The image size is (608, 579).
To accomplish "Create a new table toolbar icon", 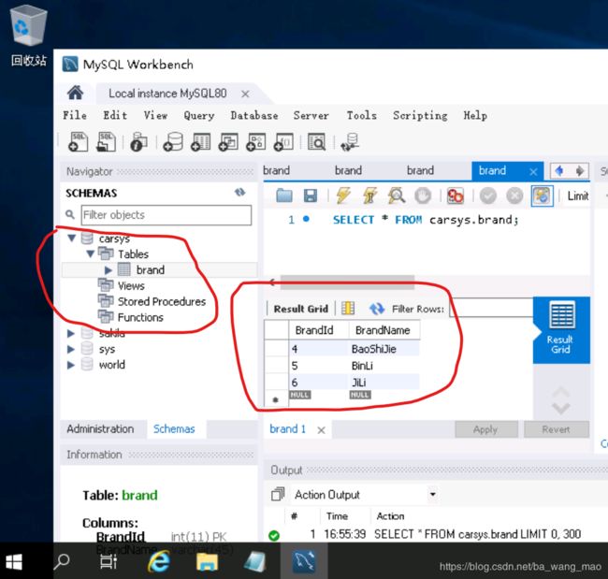I will coord(200,142).
